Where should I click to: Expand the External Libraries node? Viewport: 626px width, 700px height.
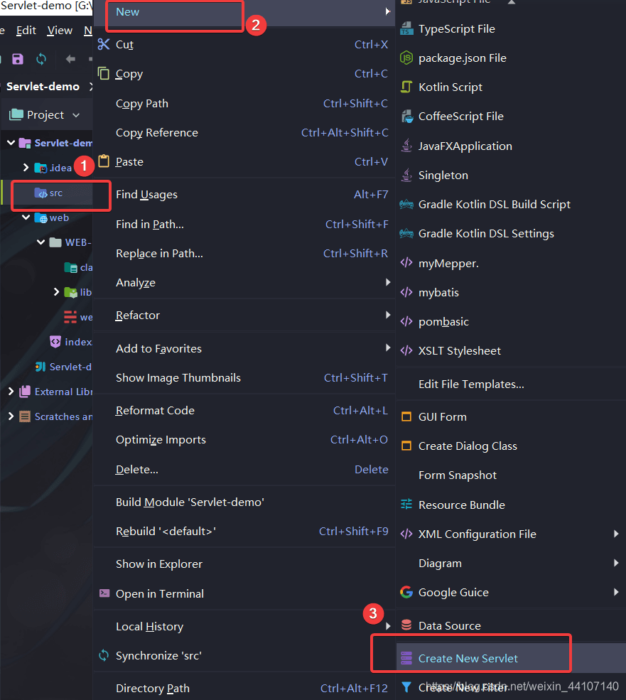pos(11,392)
